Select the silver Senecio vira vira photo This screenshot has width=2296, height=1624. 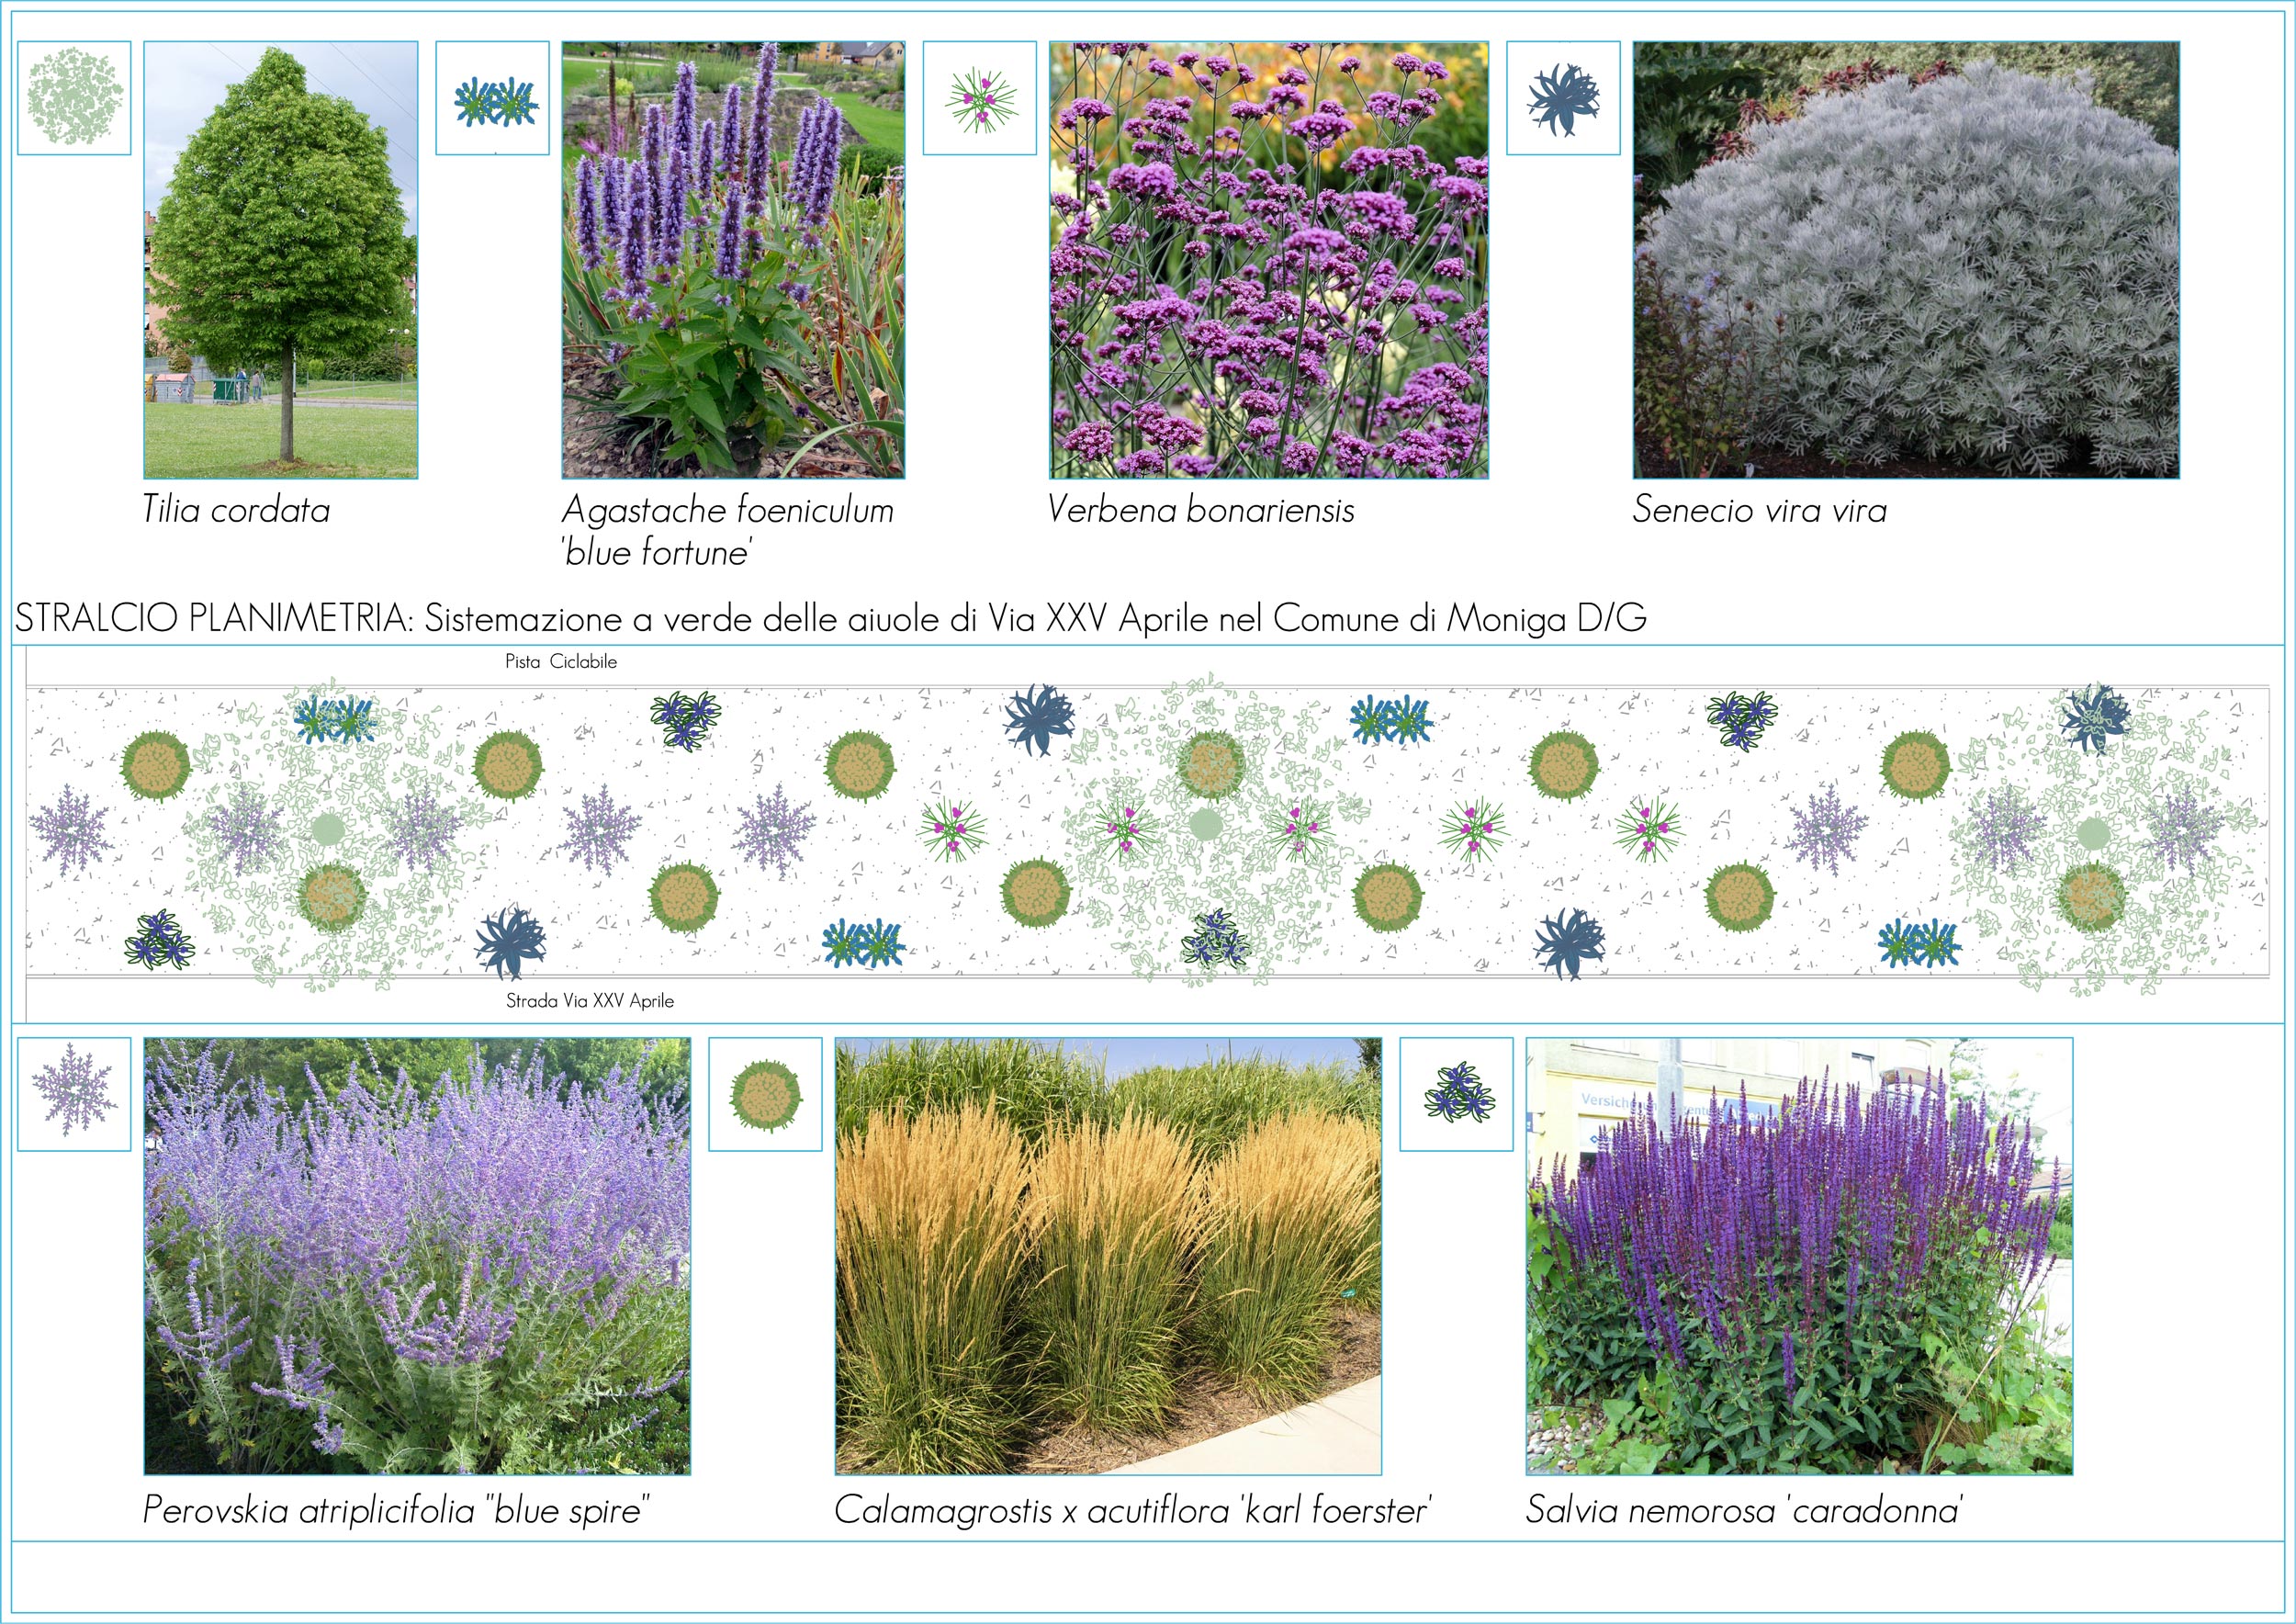pos(1906,260)
